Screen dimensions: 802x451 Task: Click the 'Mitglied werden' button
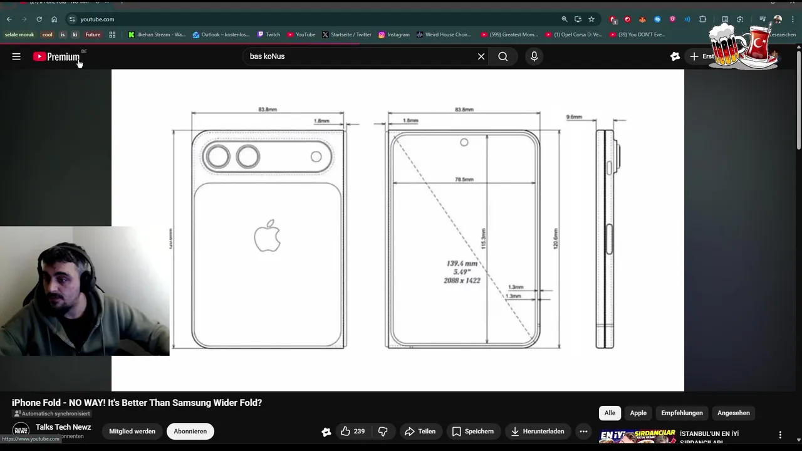[x=132, y=431]
